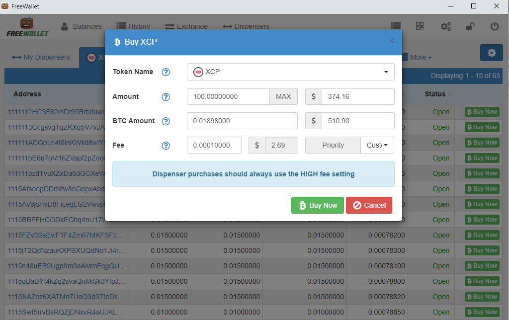Close the Buy XCP dialog with the X
Screen dimensions: 509x320
click(392, 41)
